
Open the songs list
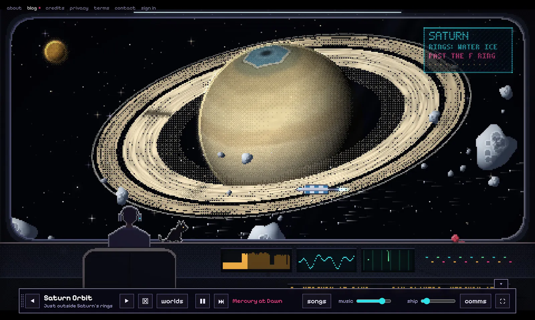tap(317, 301)
